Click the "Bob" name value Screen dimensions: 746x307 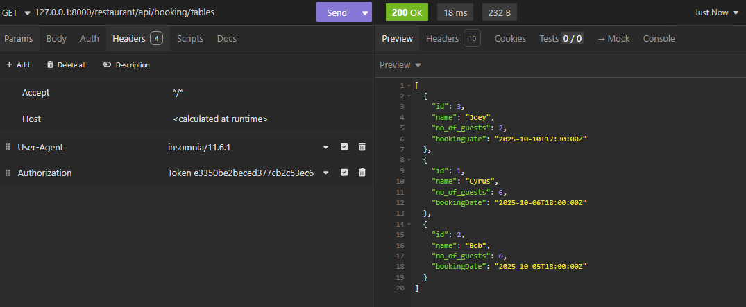[x=476, y=245]
